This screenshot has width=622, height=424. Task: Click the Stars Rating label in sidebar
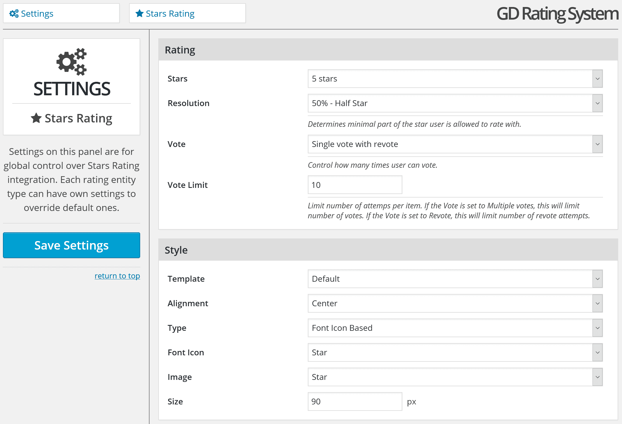[79, 118]
